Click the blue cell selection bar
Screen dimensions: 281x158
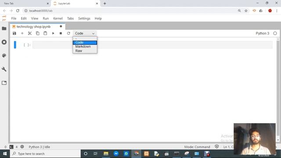(x=15, y=45)
